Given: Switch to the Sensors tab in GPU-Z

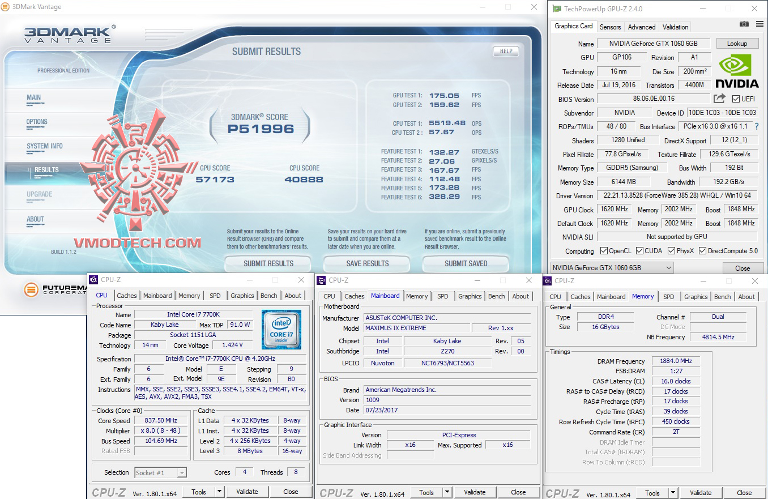Looking at the screenshot, I should [x=610, y=27].
